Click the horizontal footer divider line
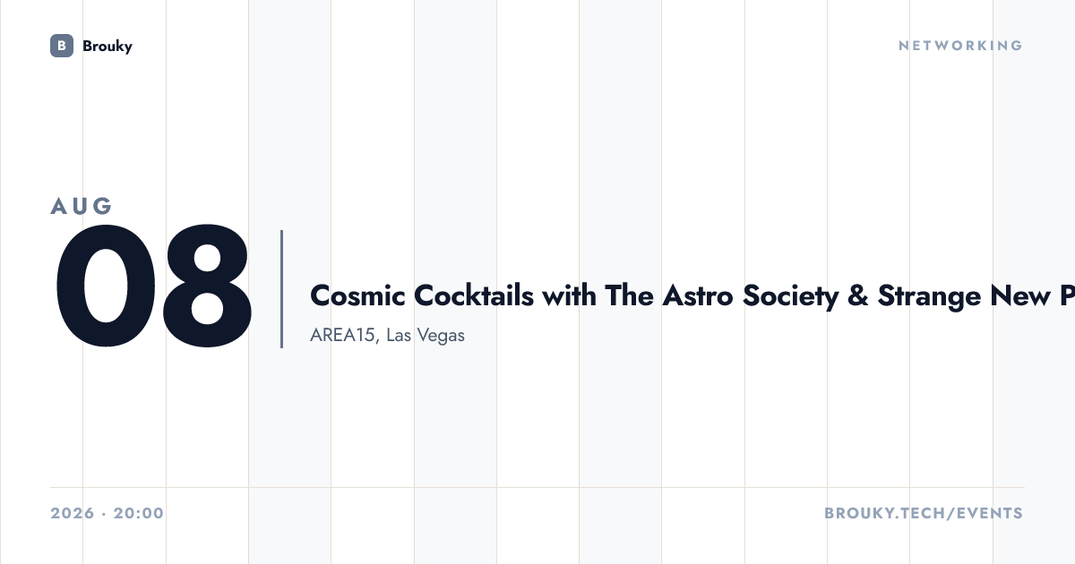This screenshot has width=1075, height=564. pos(537,488)
